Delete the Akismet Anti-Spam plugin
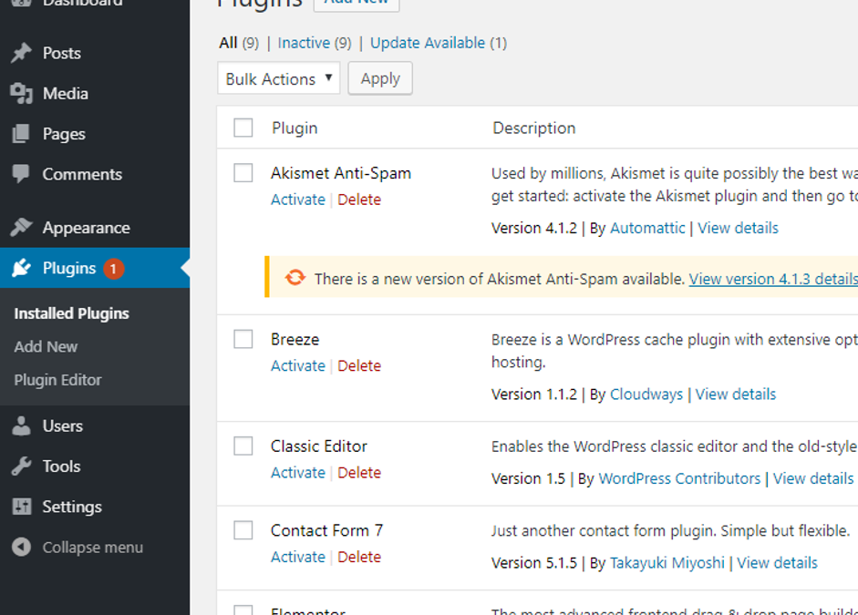 pos(359,200)
